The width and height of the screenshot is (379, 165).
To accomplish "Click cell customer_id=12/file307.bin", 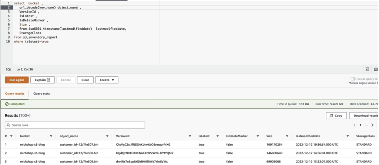I will point(79,145).
